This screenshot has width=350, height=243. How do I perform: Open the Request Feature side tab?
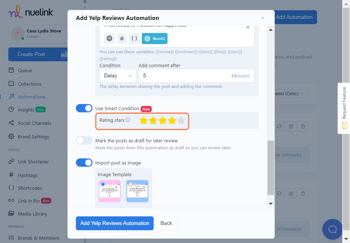[x=344, y=108]
